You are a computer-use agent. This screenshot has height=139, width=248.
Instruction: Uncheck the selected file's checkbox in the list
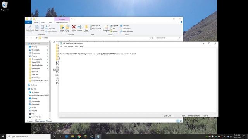pyautogui.click(x=54, y=69)
